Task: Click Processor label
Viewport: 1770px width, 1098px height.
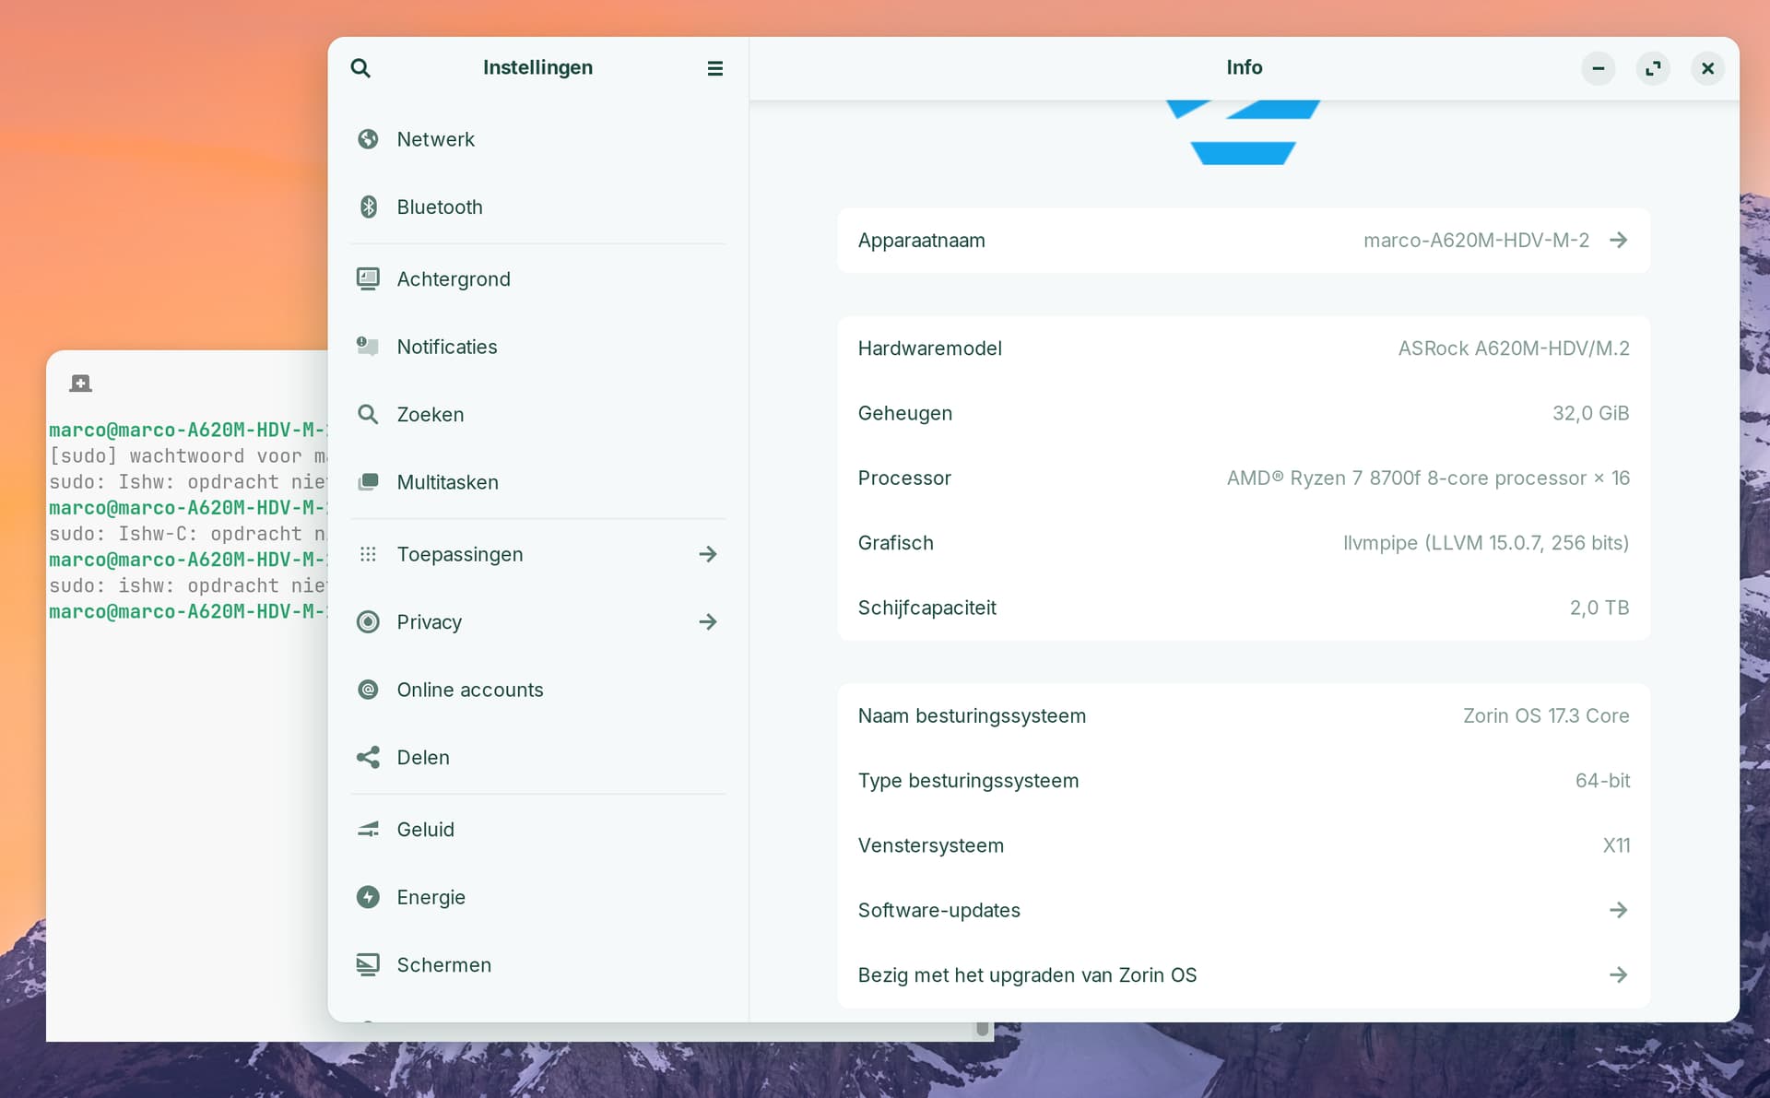Action: (x=903, y=478)
